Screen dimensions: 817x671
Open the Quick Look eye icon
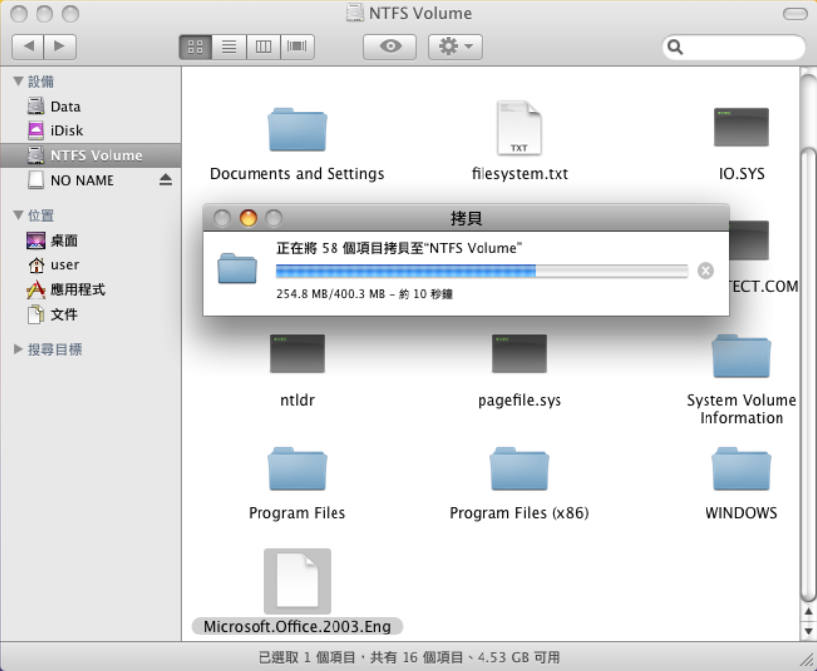pyautogui.click(x=389, y=46)
